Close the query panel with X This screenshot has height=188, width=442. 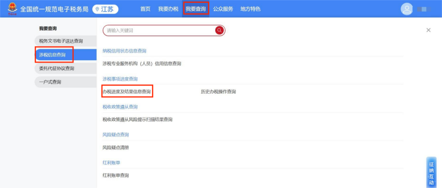point(428,30)
